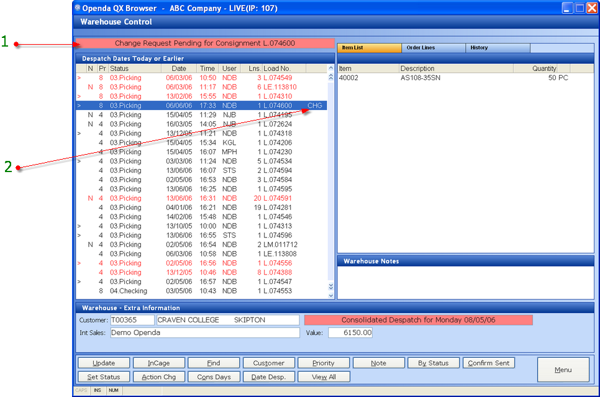The height and width of the screenshot is (397, 600).
Task: Click the list scroll down arrow
Action: tap(331, 295)
